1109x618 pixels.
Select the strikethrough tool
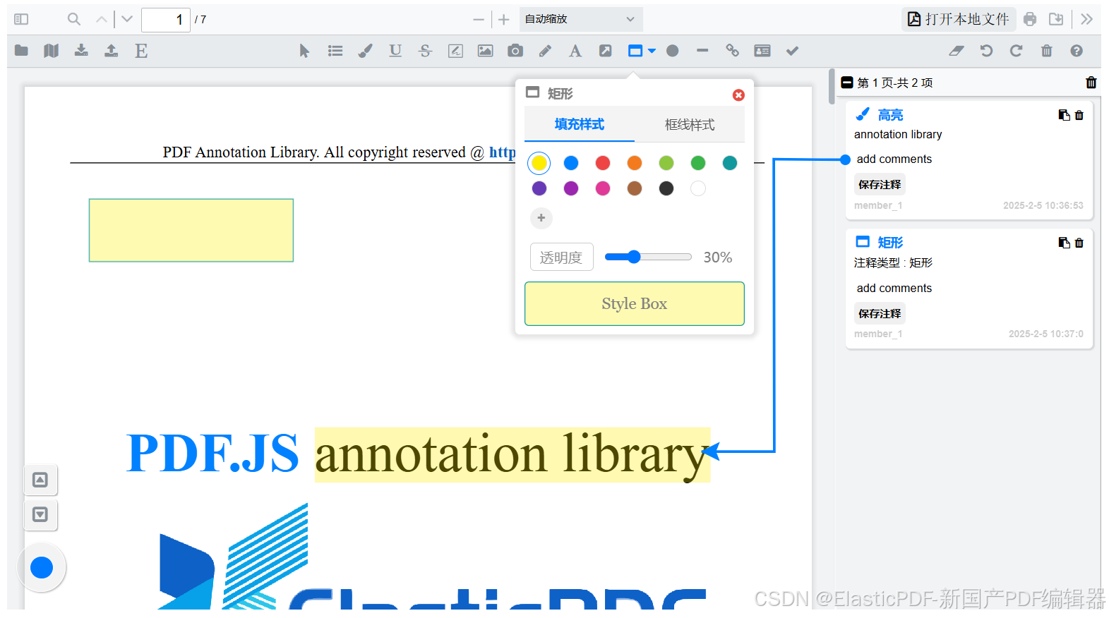(425, 51)
